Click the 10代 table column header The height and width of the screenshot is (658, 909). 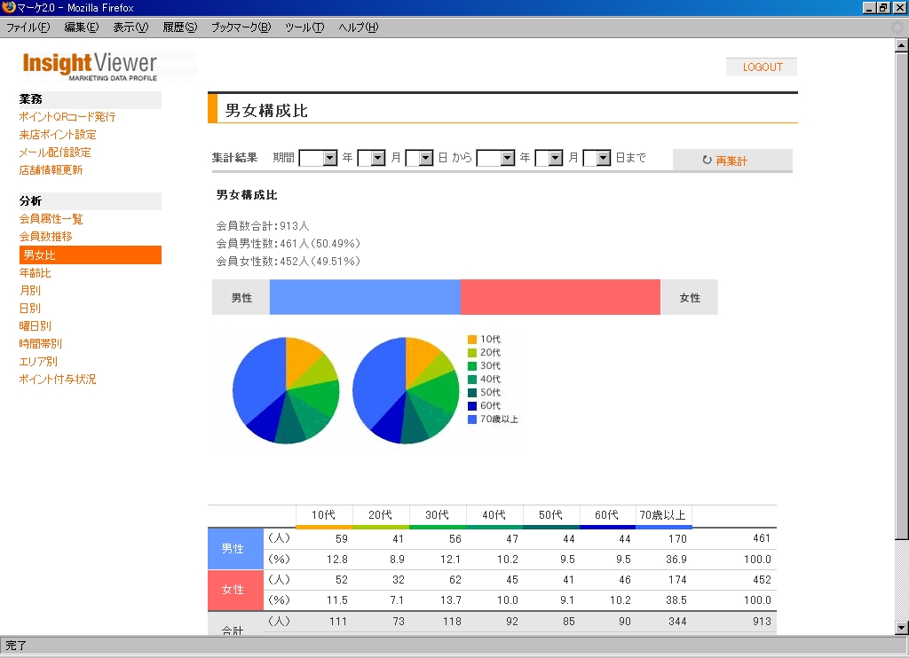pos(323,515)
